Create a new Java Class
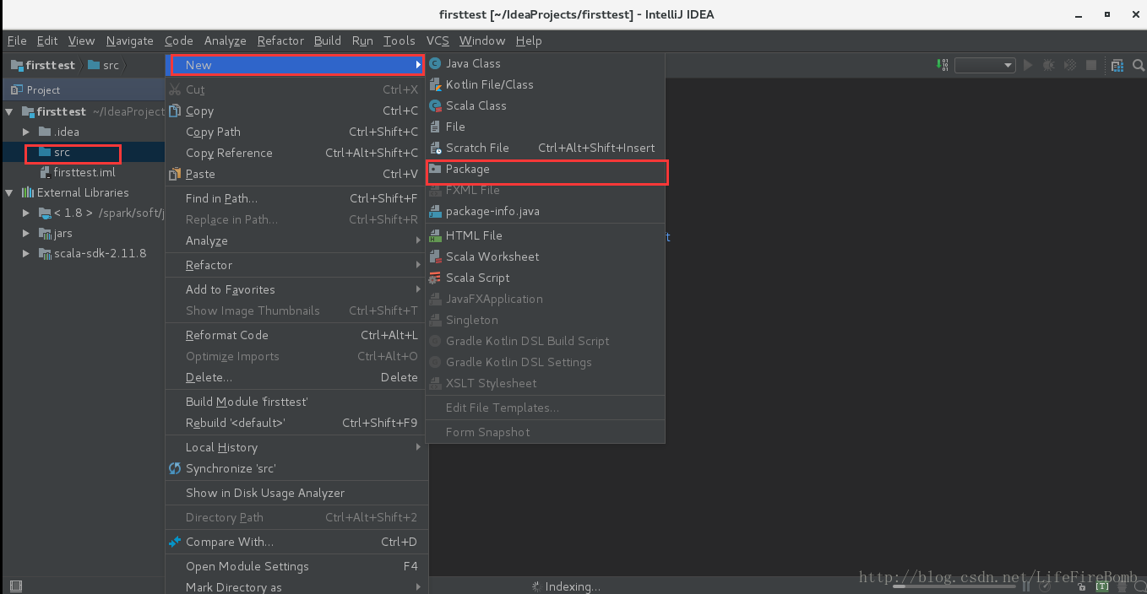 click(547, 63)
